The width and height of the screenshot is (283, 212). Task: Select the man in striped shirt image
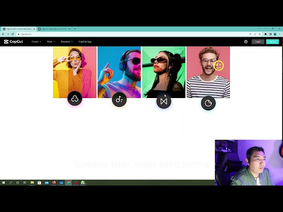[x=208, y=72]
